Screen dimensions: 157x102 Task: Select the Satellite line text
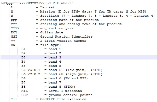coord(83,16)
